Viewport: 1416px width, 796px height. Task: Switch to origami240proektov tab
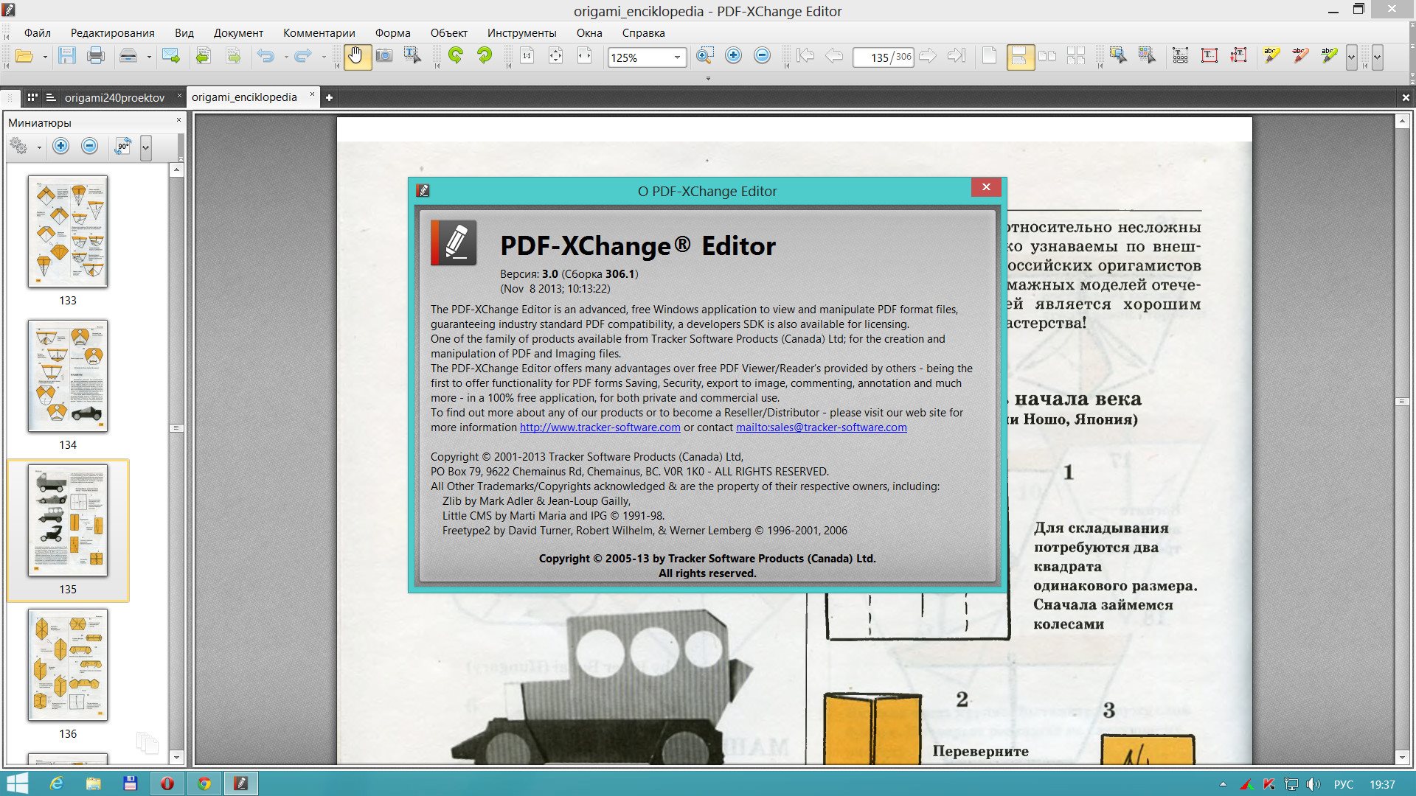[114, 97]
